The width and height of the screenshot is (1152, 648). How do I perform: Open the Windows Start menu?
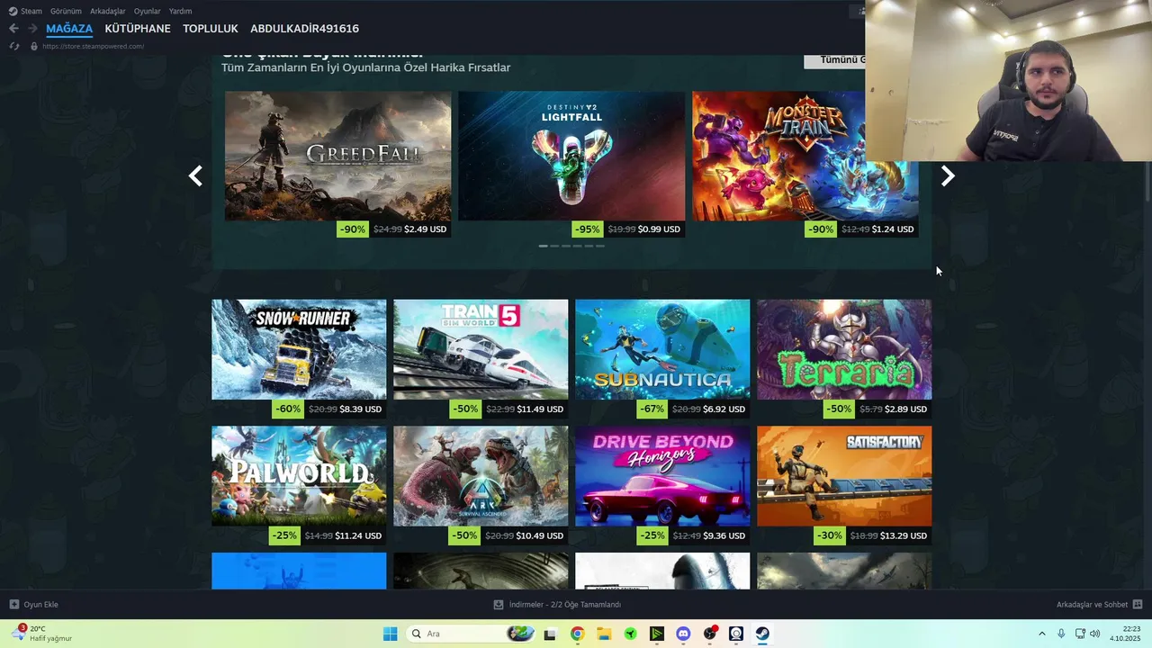coord(390,634)
